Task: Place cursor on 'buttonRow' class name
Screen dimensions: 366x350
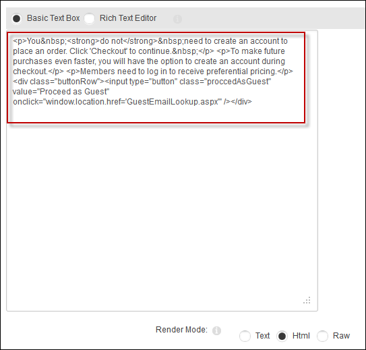Action: pyautogui.click(x=78, y=82)
